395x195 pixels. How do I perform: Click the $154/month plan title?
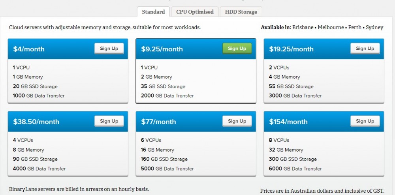click(x=288, y=122)
